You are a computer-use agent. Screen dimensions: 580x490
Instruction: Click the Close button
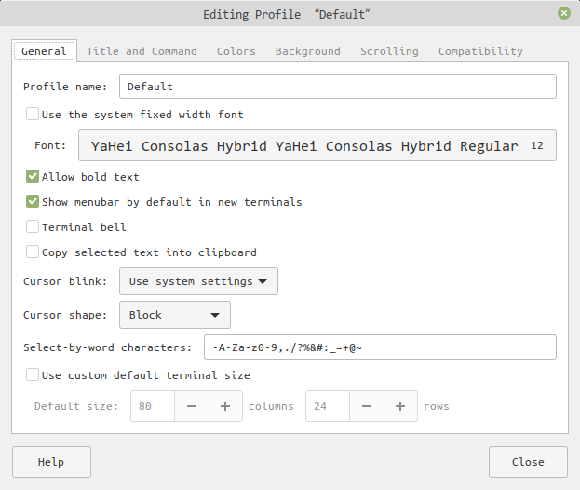[528, 462]
